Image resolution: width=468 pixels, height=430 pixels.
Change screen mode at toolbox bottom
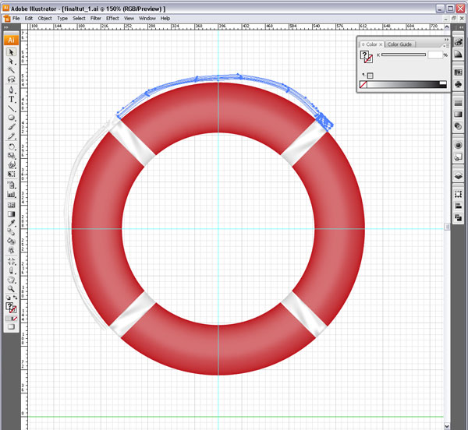11,326
